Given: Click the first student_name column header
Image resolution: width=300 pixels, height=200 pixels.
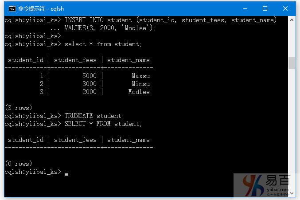Looking at the screenshot, I should coord(128,60).
